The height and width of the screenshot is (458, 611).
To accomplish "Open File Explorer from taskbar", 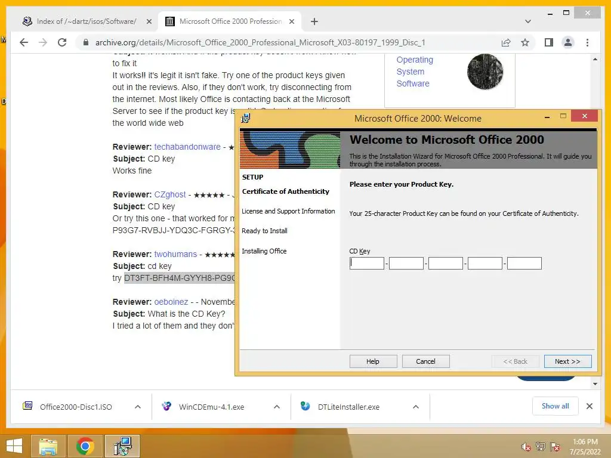I will [x=48, y=446].
